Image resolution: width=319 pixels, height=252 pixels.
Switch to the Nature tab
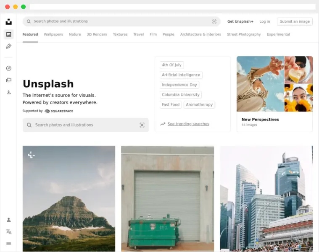(x=75, y=34)
